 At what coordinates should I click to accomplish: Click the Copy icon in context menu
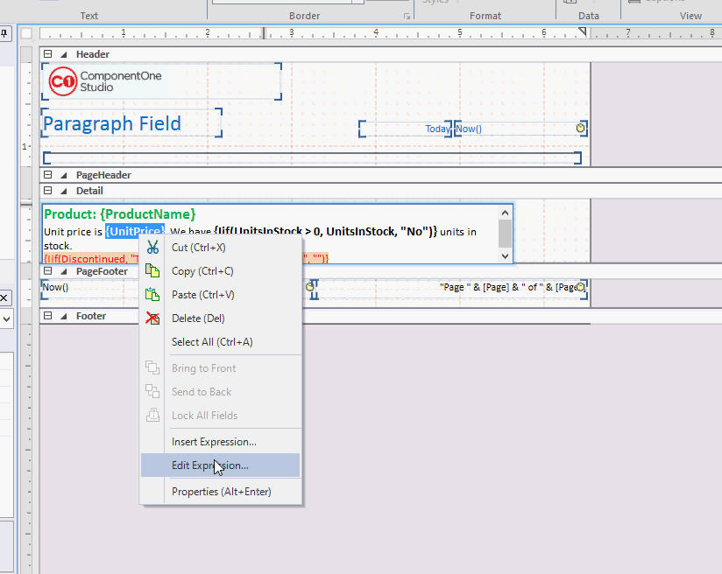tap(152, 271)
